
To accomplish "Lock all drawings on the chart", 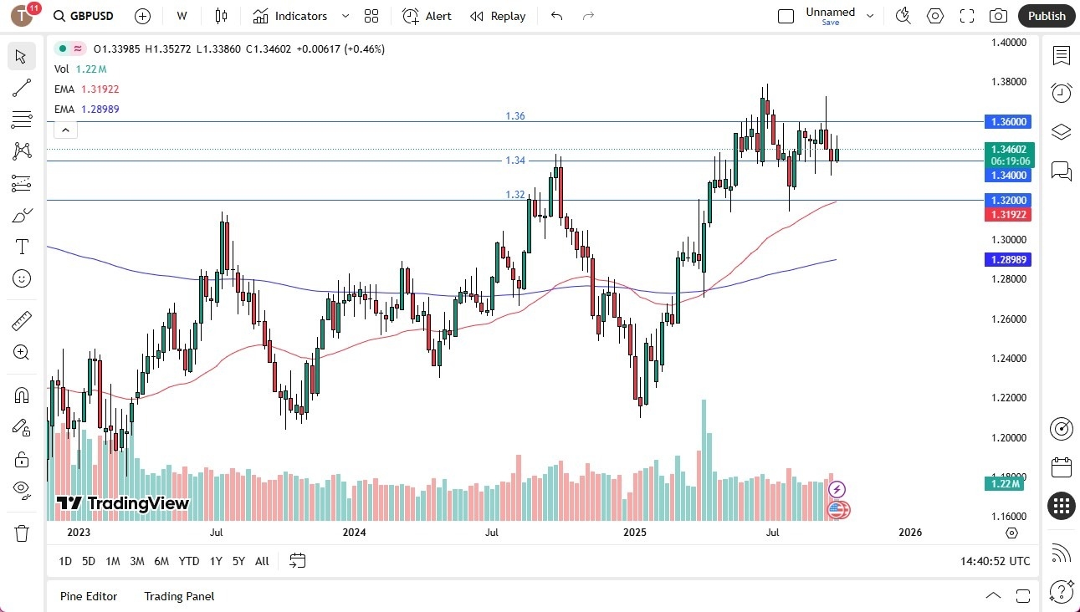I will click(x=22, y=458).
